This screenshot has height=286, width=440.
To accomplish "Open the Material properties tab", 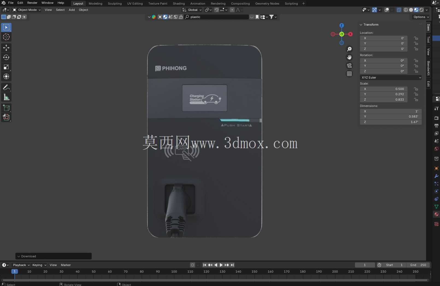I will tap(436, 214).
